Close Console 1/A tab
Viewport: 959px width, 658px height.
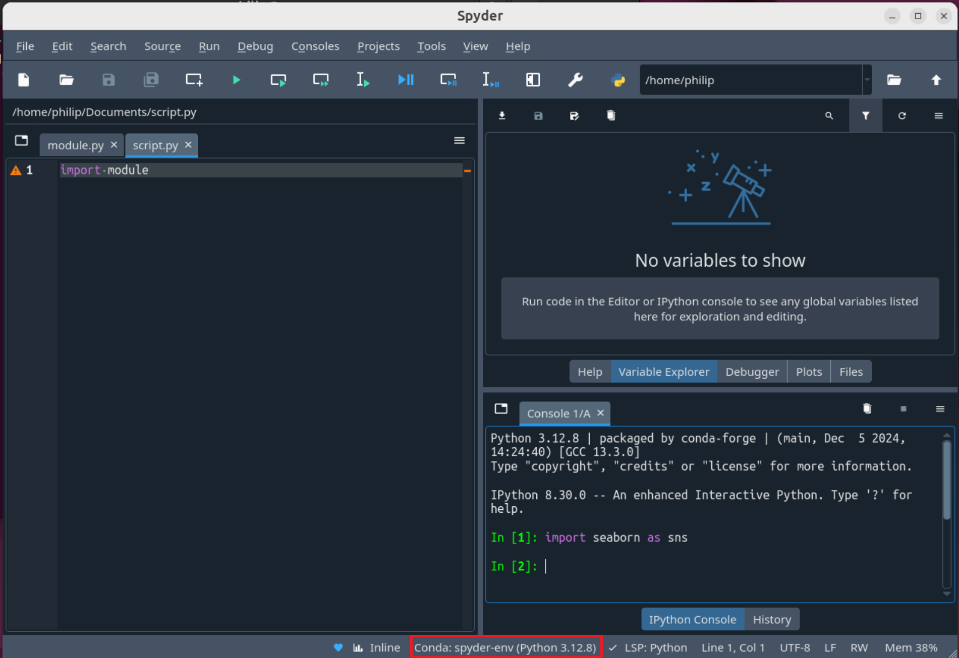(x=600, y=412)
